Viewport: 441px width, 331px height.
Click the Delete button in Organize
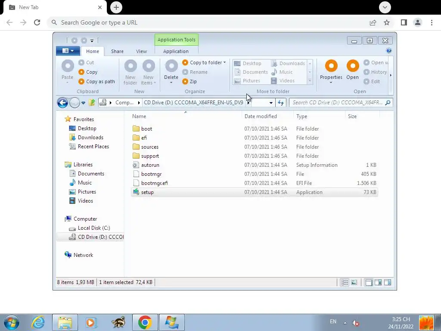coord(171,72)
